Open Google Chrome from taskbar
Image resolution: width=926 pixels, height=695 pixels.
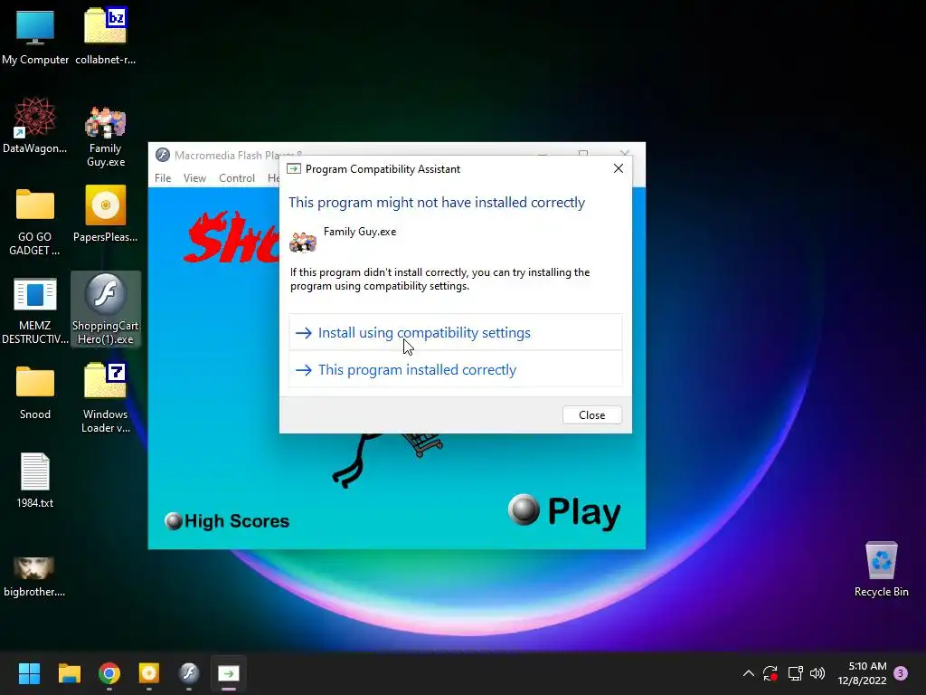point(109,673)
